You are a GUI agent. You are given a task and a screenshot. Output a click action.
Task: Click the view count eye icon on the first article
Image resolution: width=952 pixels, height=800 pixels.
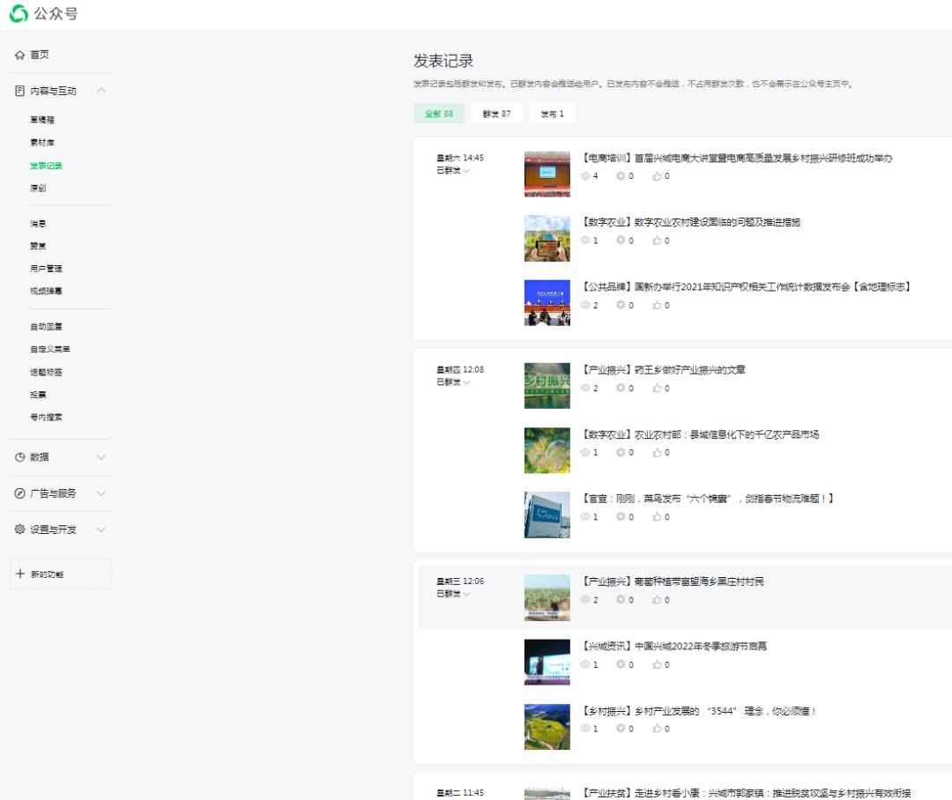pyautogui.click(x=584, y=176)
